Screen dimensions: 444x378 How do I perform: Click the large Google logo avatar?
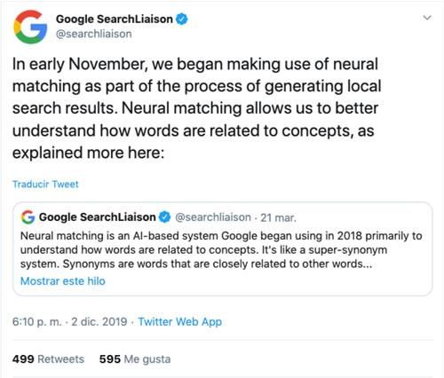[30, 27]
